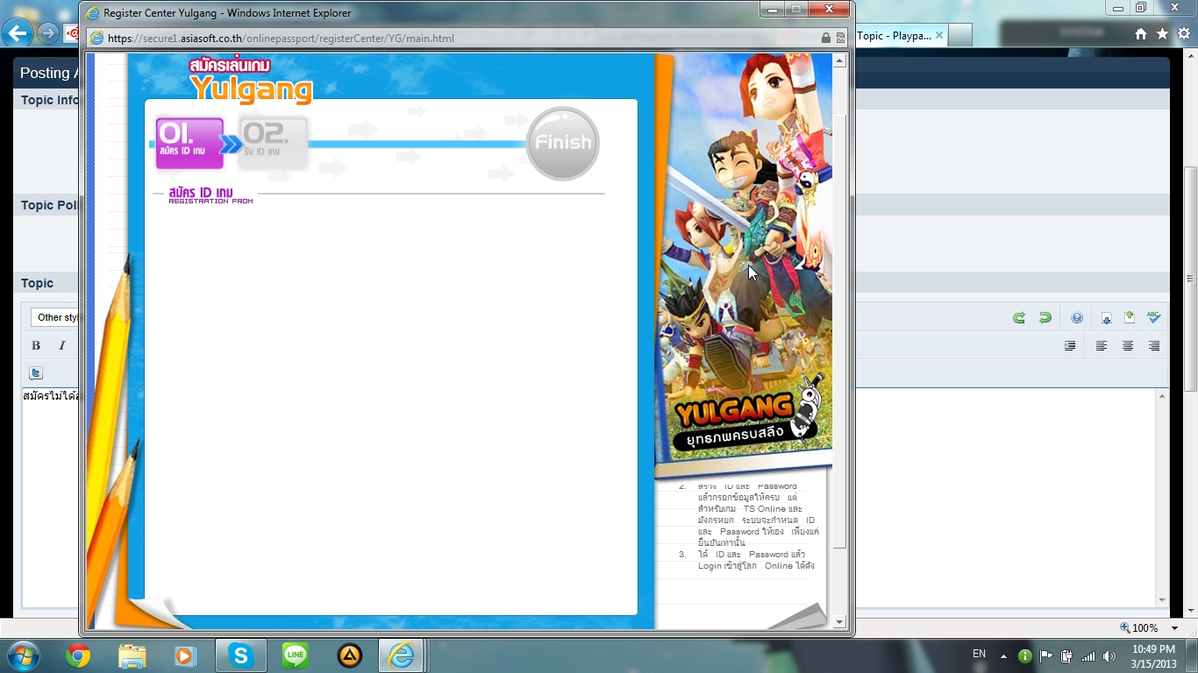The width and height of the screenshot is (1198, 673).
Task: Open the Windows Start button
Action: 22,655
